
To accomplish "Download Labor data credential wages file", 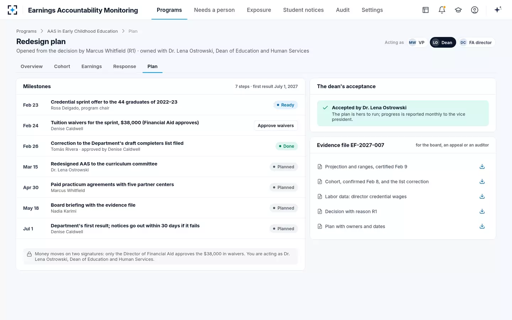I will click(482, 197).
